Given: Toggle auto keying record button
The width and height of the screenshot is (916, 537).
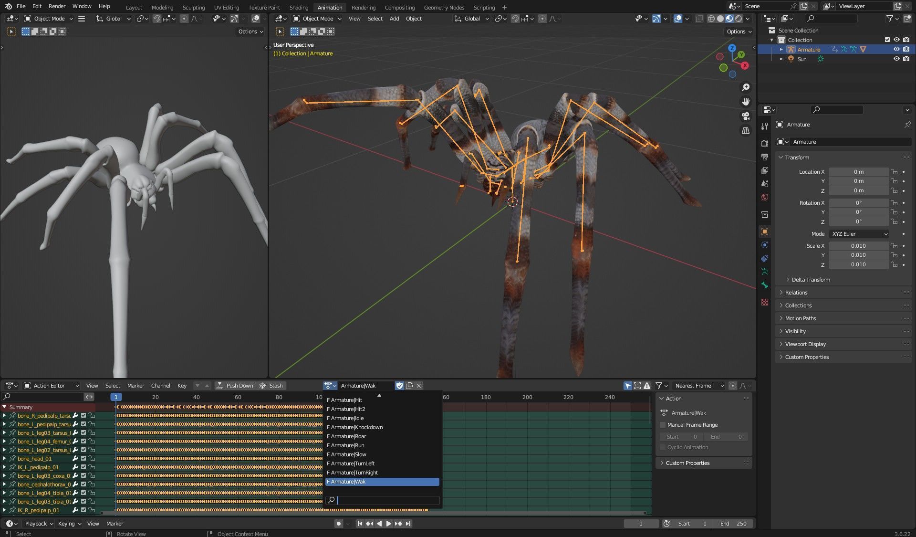Looking at the screenshot, I should pos(338,524).
